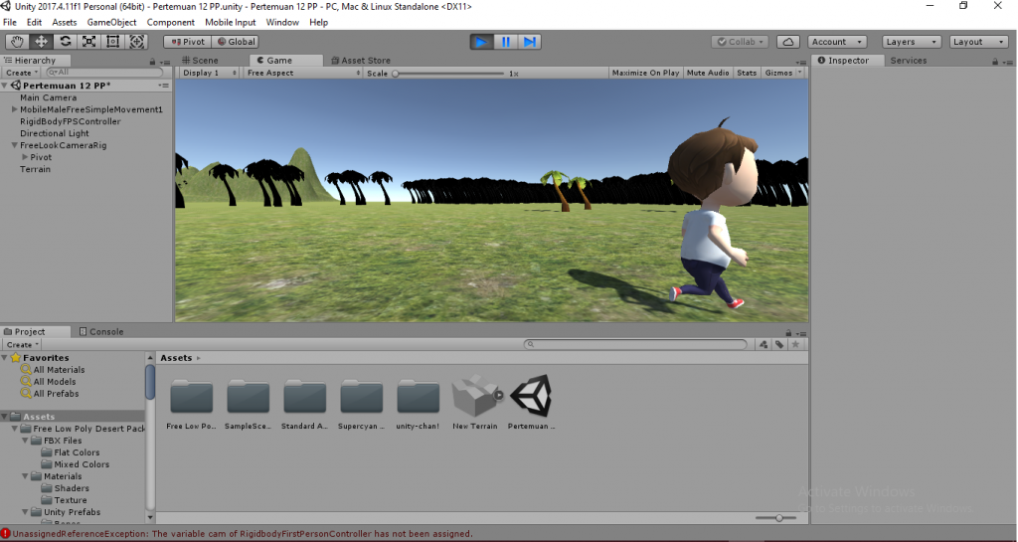Select the Hand tool
Image resolution: width=1018 pixels, height=542 pixels.
tap(17, 42)
